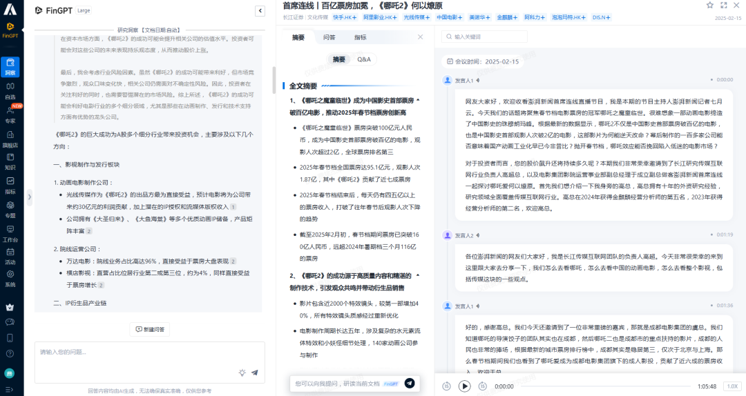Open the chat bubbles feedback icon
The height and width of the screenshot is (396, 746).
coord(10,322)
